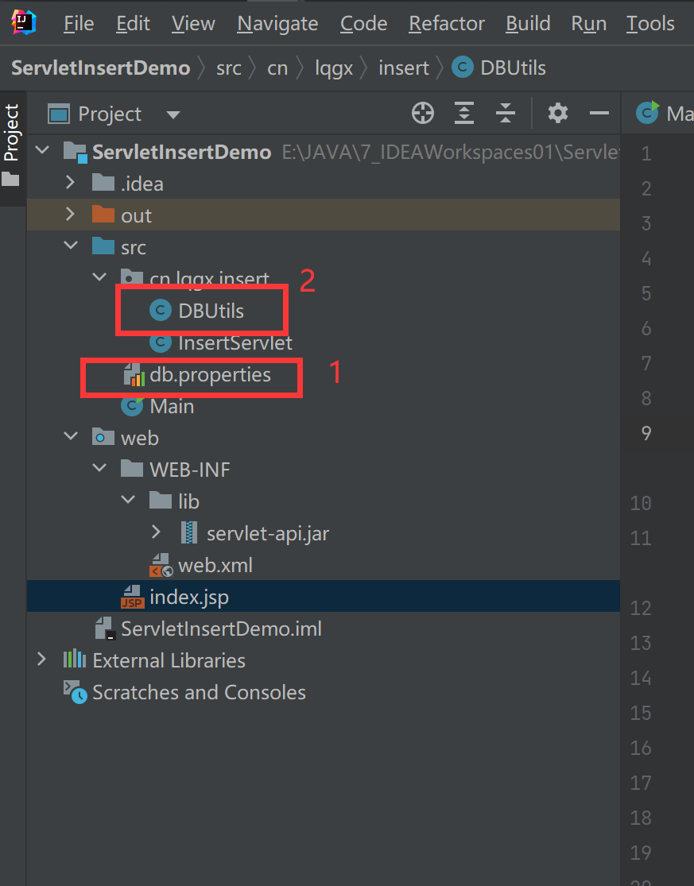The image size is (694, 886).
Task: Click the Select Opened File crosshair icon
Action: (x=423, y=113)
